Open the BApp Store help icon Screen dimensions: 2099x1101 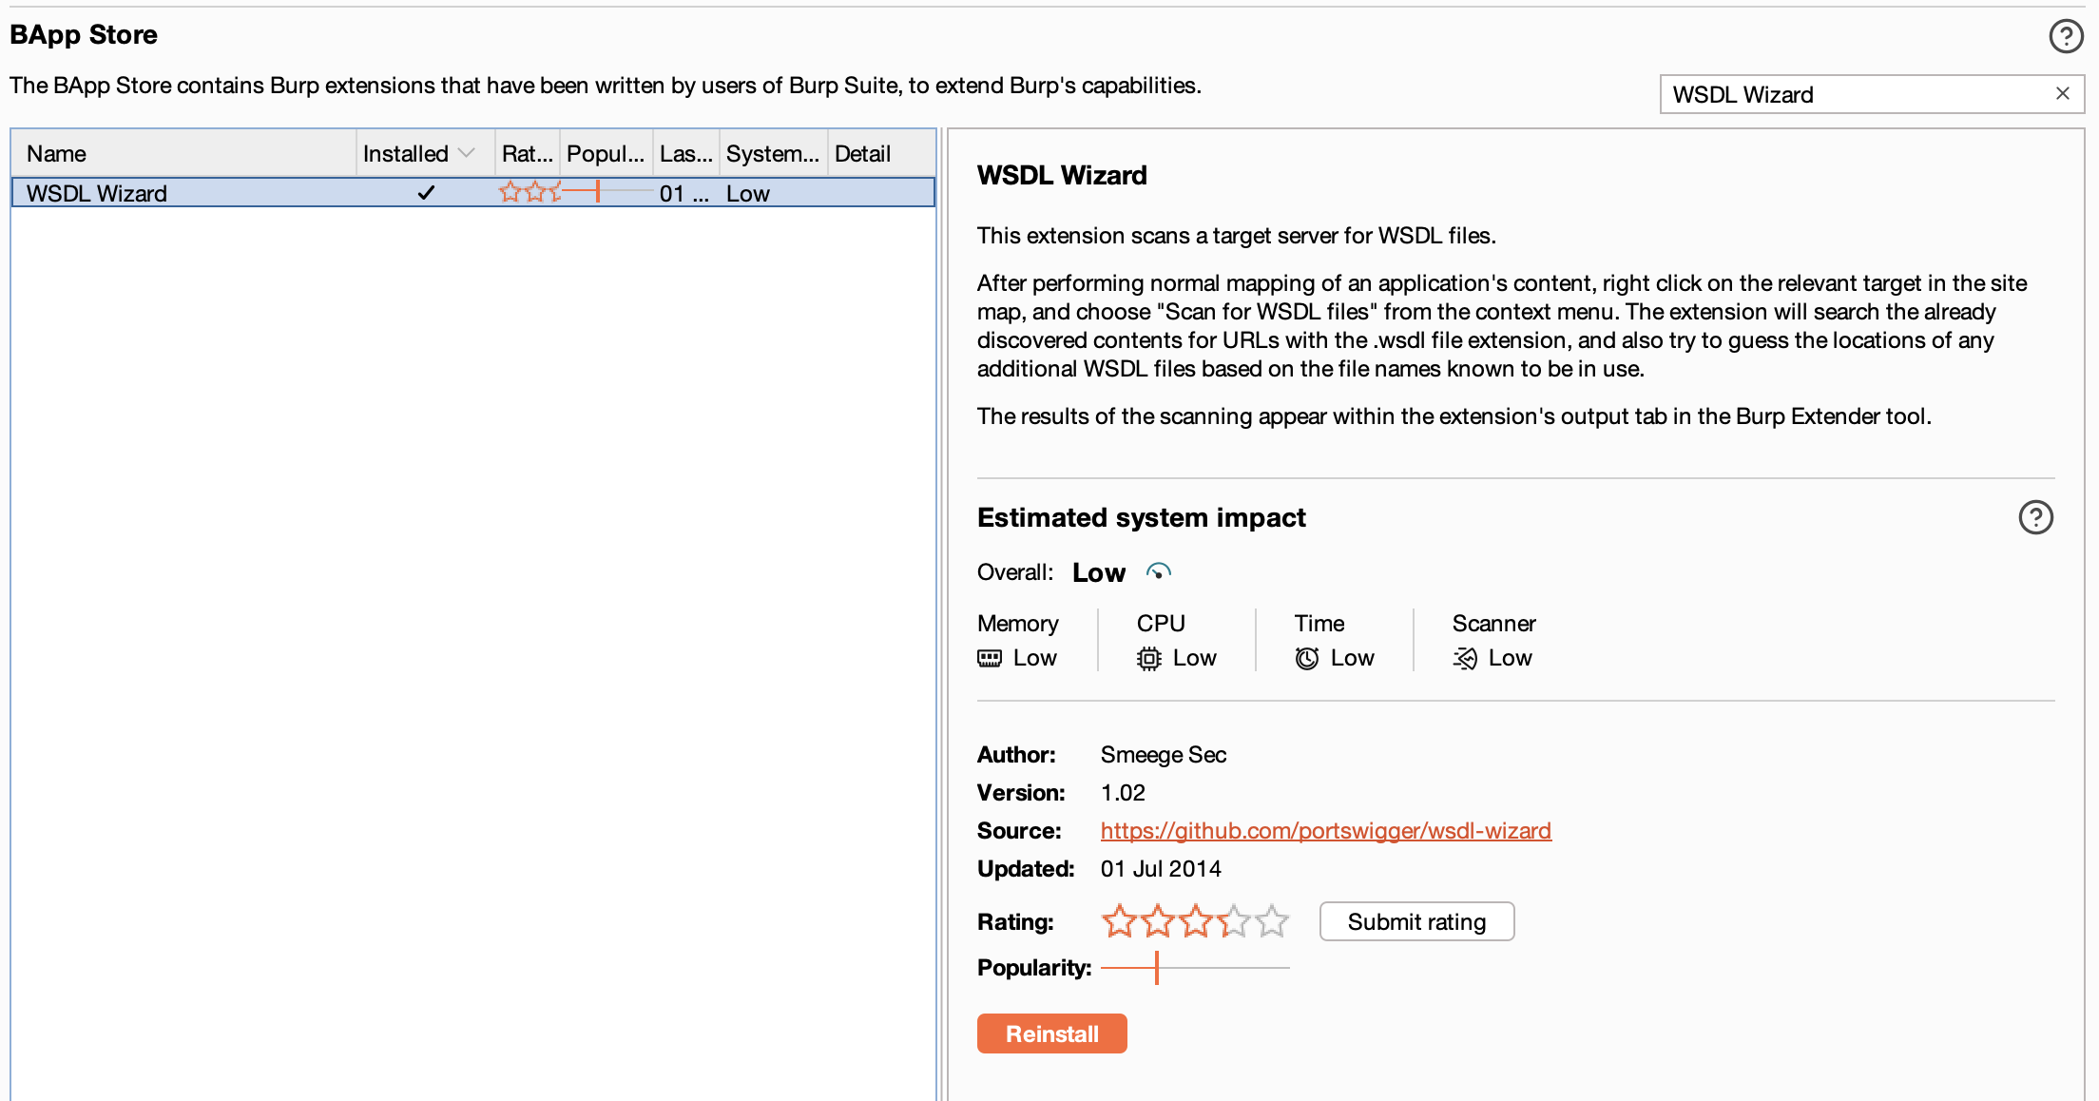(2066, 36)
